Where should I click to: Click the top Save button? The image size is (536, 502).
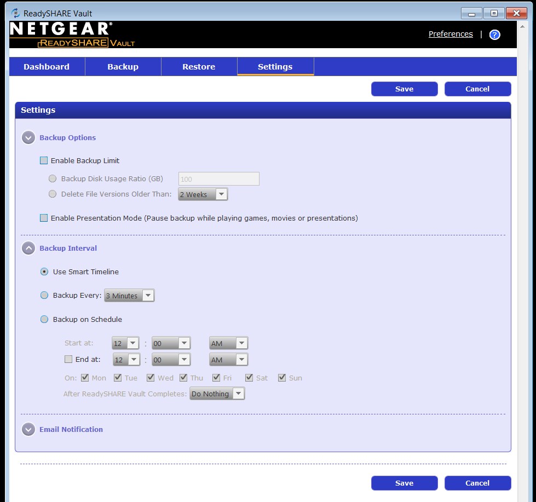click(x=405, y=89)
